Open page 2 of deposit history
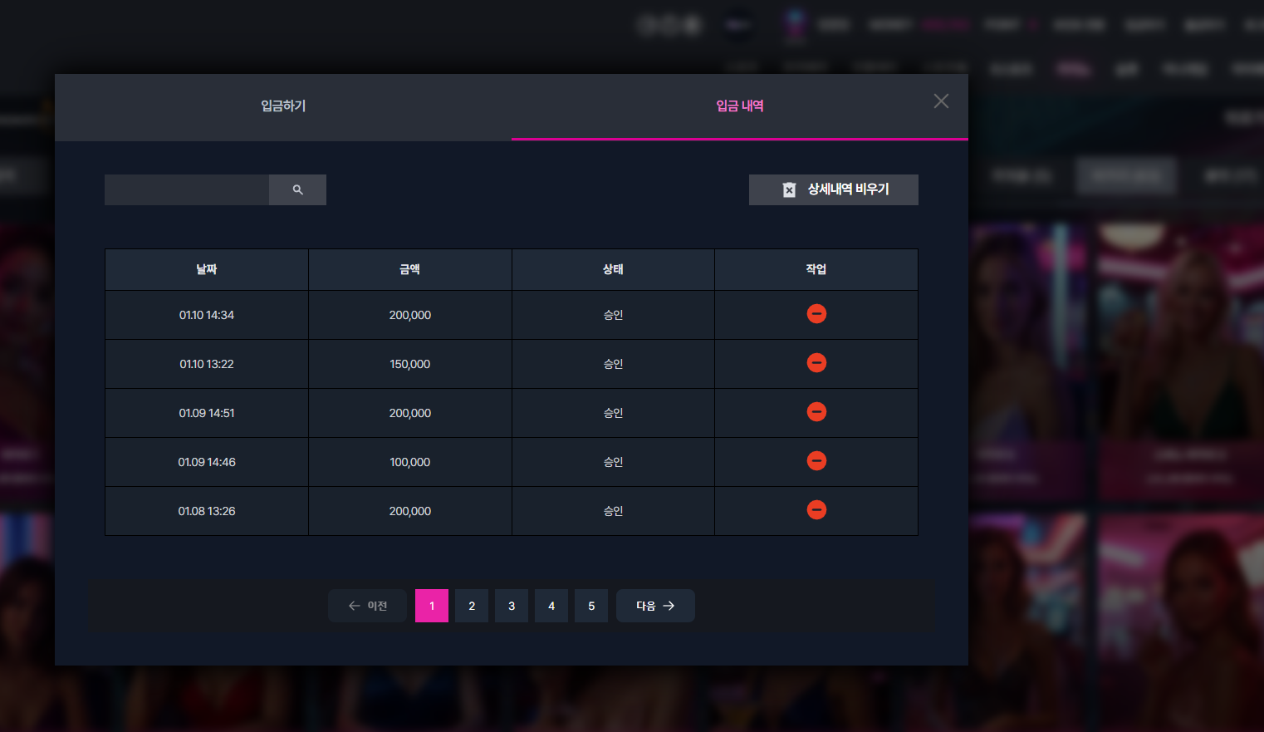Image resolution: width=1264 pixels, height=732 pixels. pos(472,606)
